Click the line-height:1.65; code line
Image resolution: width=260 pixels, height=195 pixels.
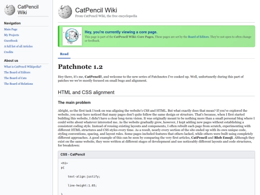(x=82, y=185)
